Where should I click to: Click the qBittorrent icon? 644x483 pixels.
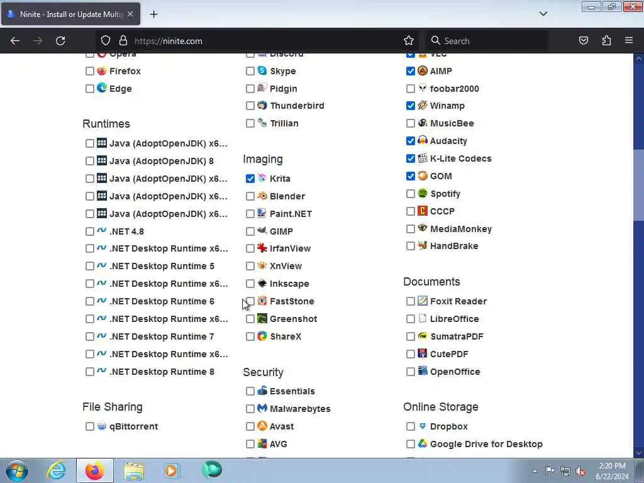click(x=102, y=426)
